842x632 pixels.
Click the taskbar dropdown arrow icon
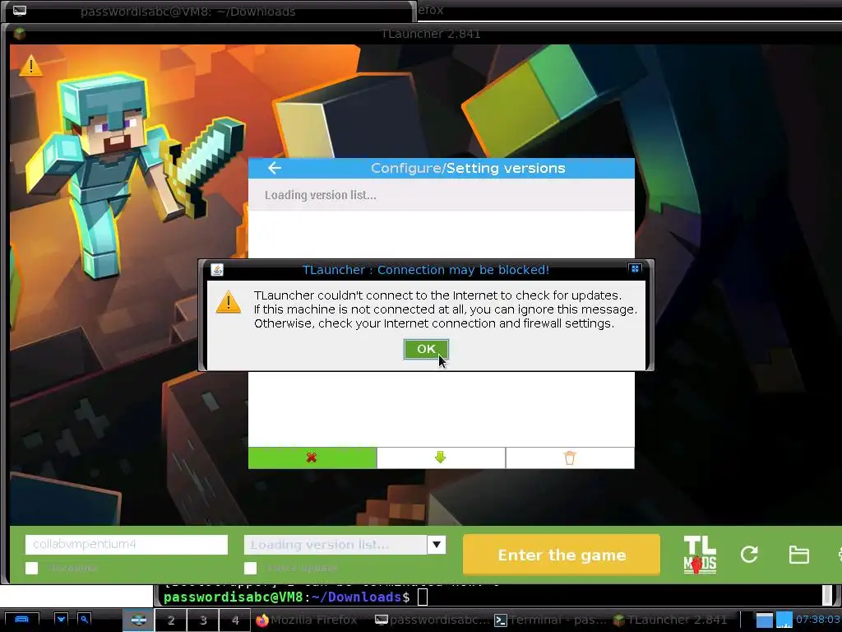click(61, 620)
